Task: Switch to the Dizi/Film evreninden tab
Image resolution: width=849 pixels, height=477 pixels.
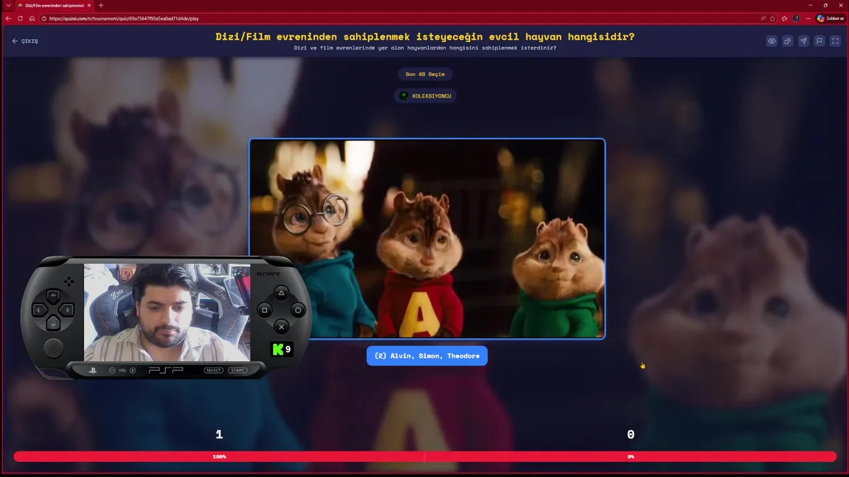Action: coord(54,5)
